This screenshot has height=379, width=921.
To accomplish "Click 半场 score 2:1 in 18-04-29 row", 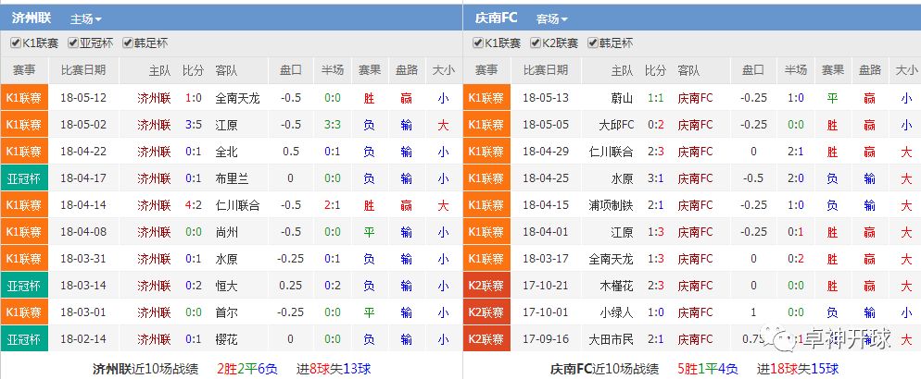I will point(796,152).
